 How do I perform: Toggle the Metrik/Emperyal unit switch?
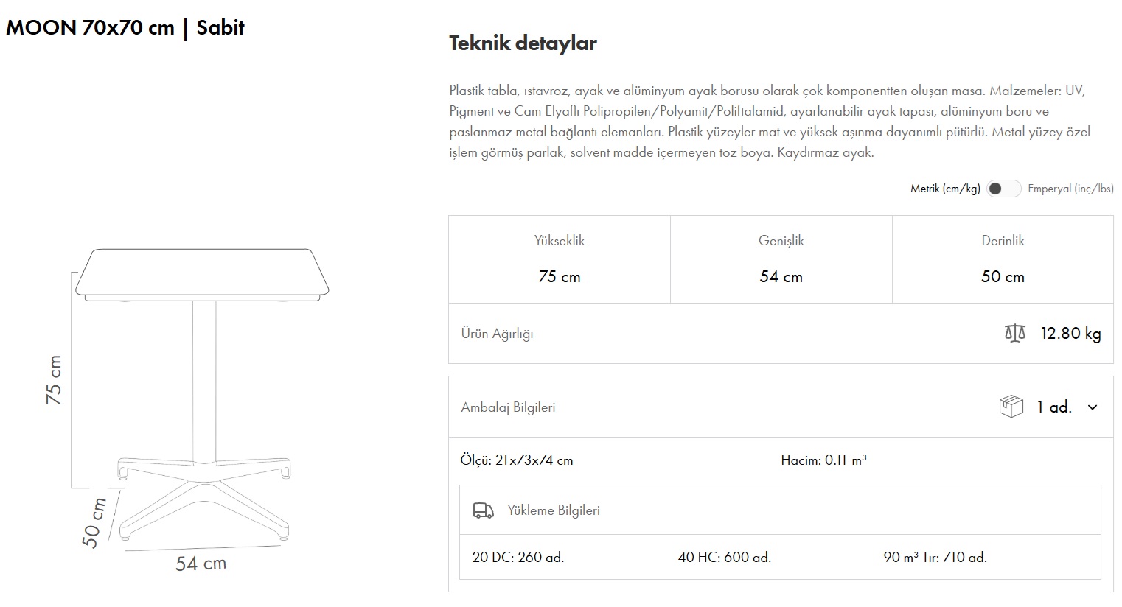click(1003, 189)
